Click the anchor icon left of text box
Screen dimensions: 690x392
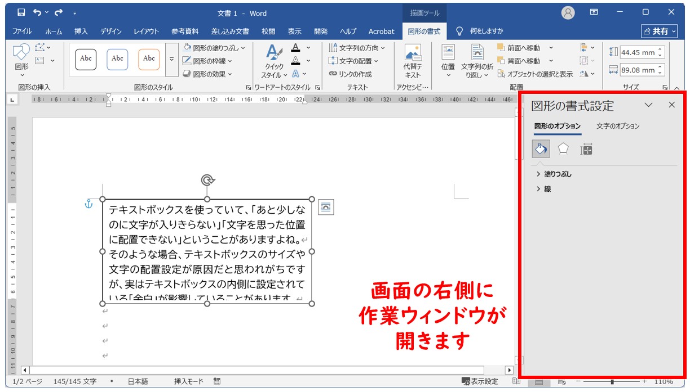pos(88,204)
